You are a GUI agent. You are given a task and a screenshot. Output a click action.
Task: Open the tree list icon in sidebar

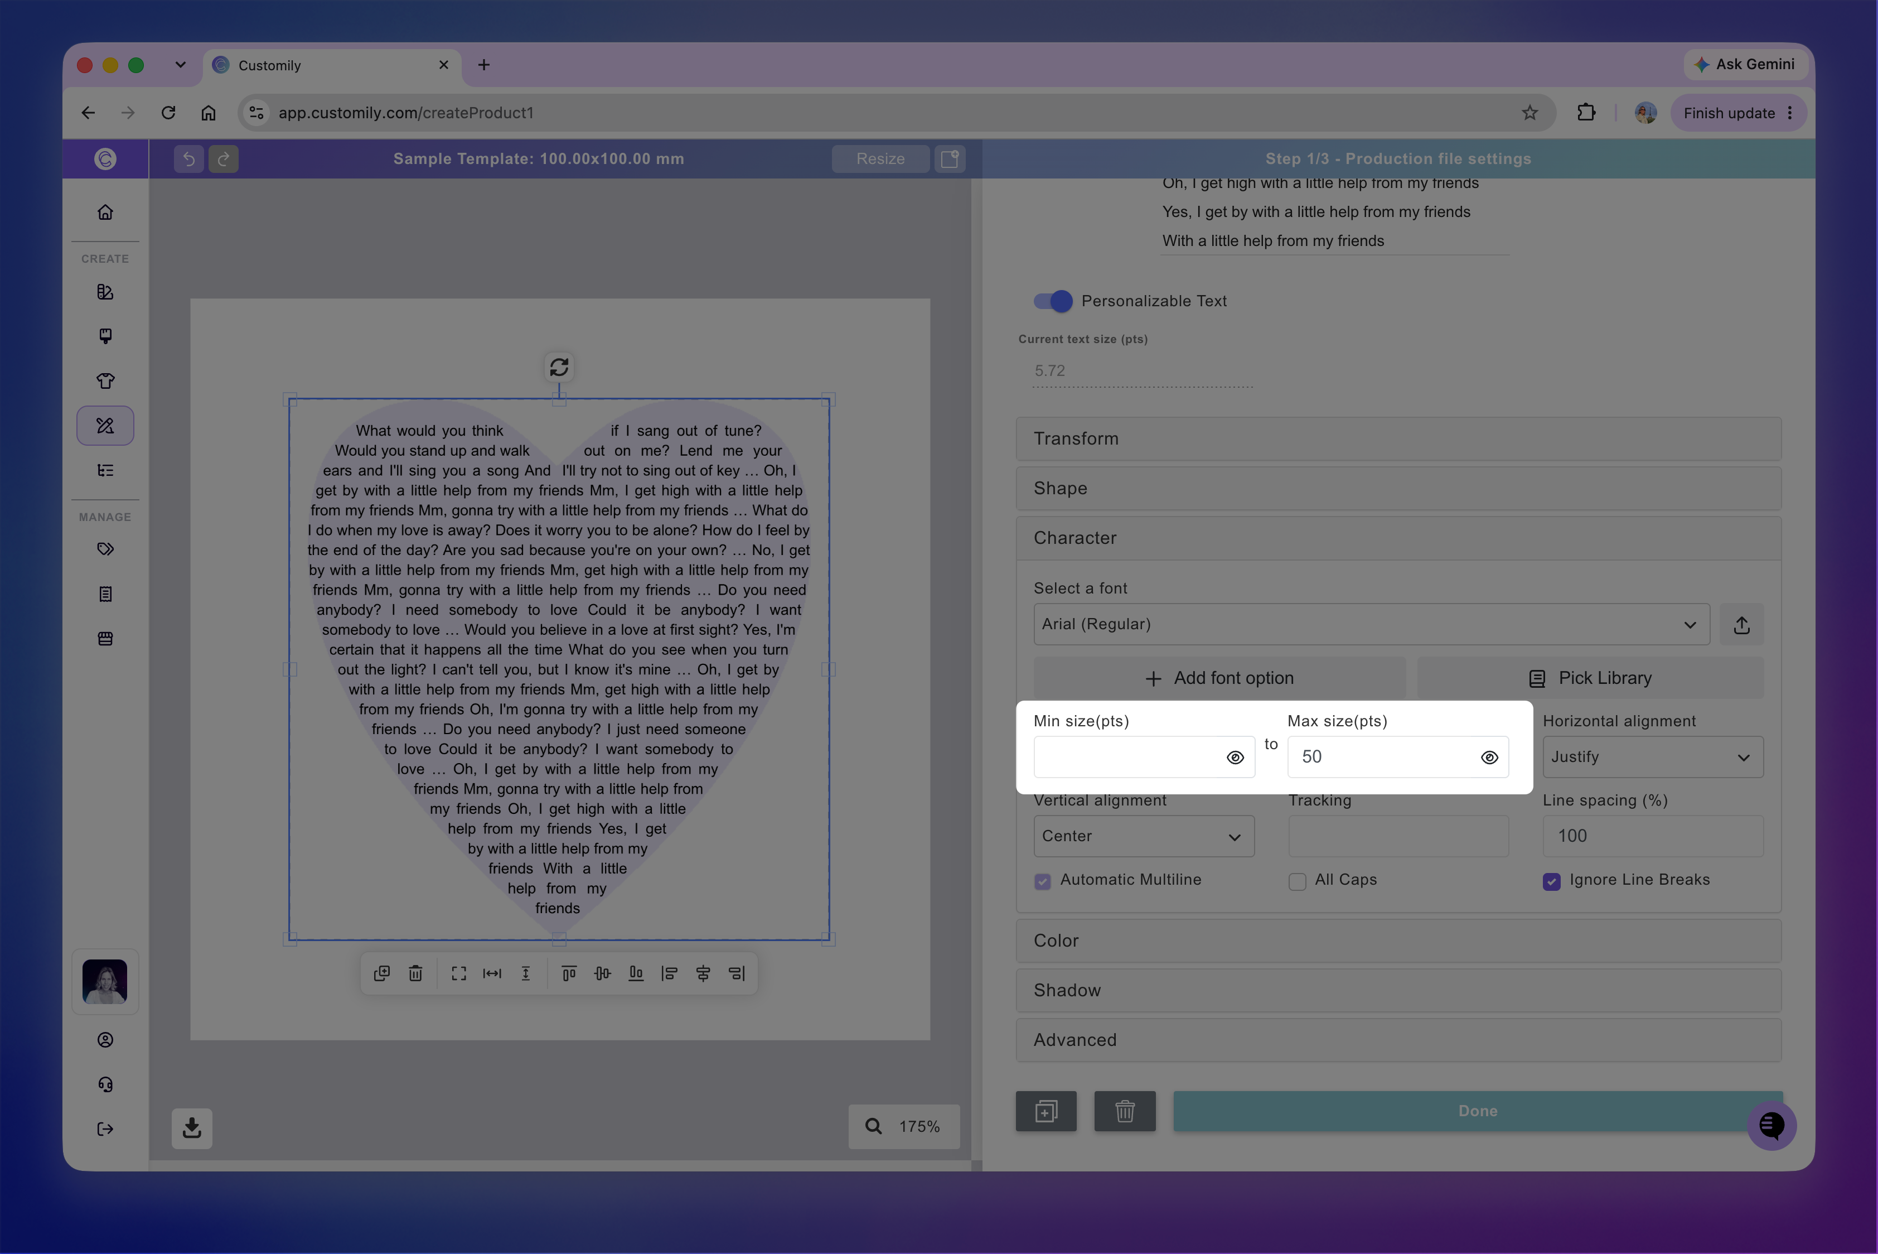click(x=105, y=470)
